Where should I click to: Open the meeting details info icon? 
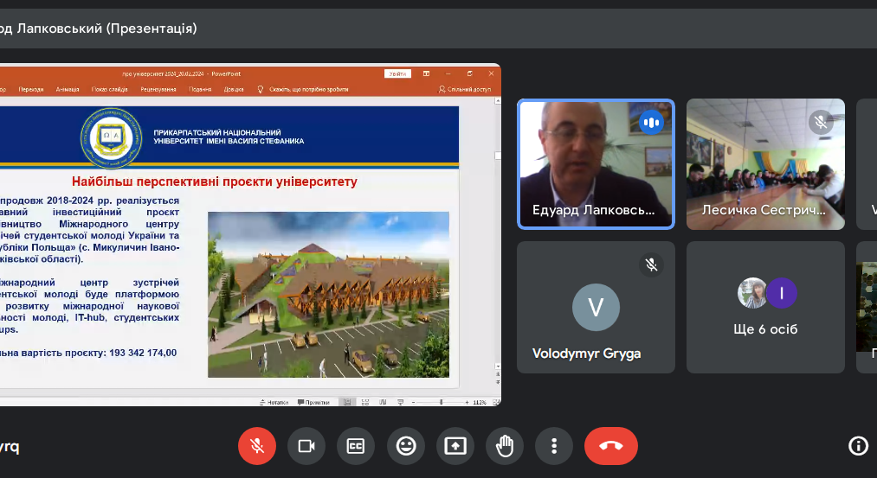[857, 446]
